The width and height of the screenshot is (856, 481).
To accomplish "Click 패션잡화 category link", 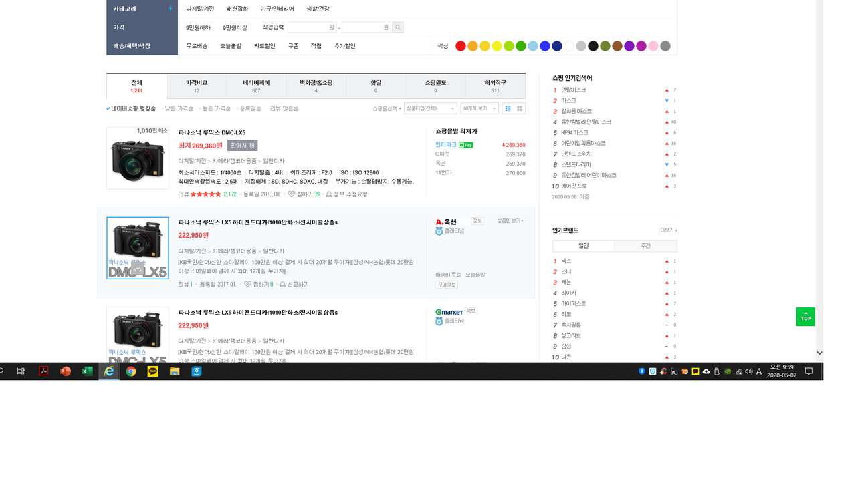I will point(237,9).
